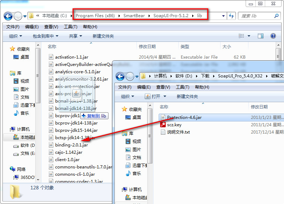Click 计算机 in the lib window sidebar
284x204 pixels.
click(x=20, y=129)
